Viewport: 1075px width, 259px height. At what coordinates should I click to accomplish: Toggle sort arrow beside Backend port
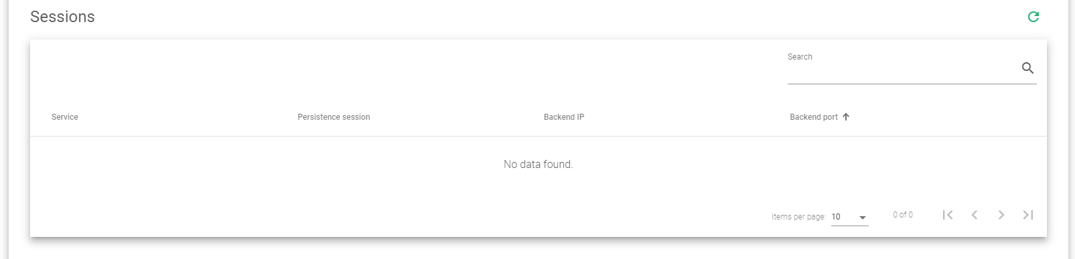click(846, 117)
